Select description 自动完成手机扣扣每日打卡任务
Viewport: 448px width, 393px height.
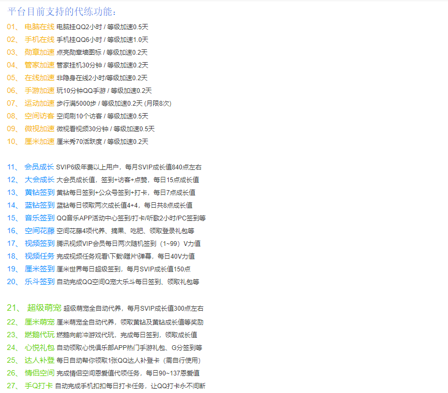130,386
